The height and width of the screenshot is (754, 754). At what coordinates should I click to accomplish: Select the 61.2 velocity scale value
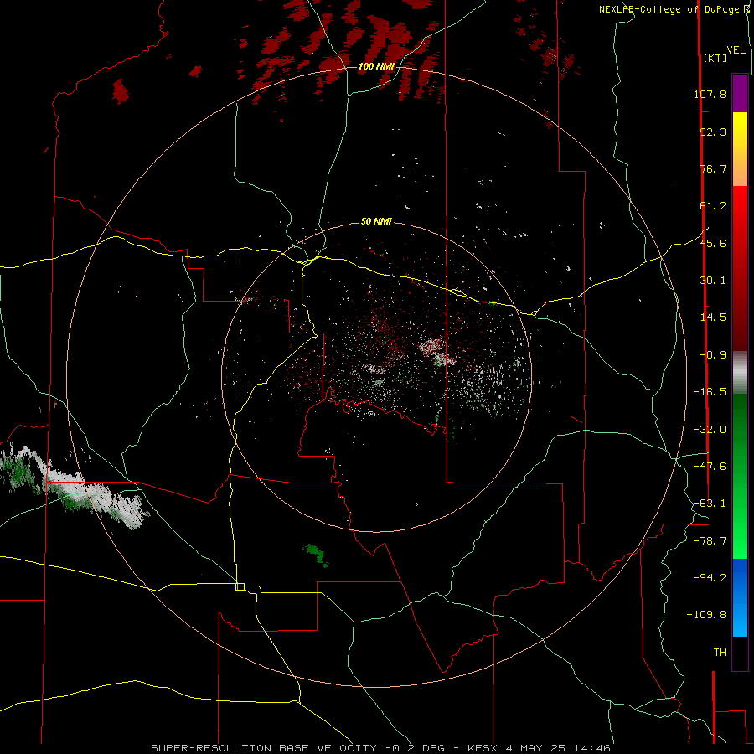pyautogui.click(x=713, y=206)
